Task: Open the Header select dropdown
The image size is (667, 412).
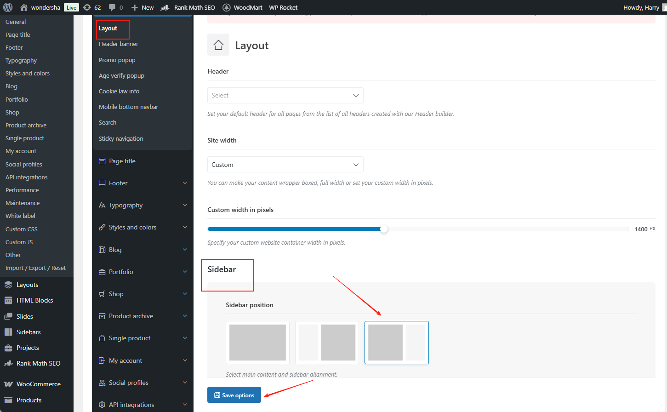Action: click(x=285, y=96)
